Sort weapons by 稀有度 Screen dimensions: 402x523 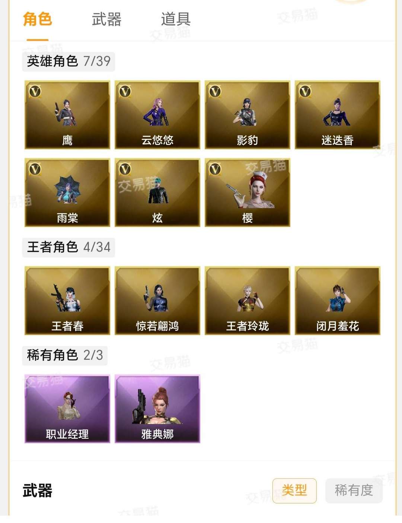354,491
